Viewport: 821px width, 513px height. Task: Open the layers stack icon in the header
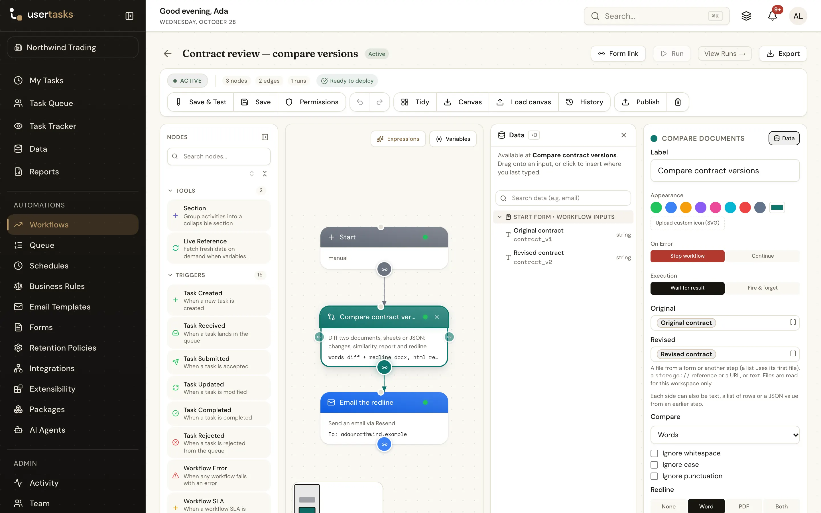point(746,16)
